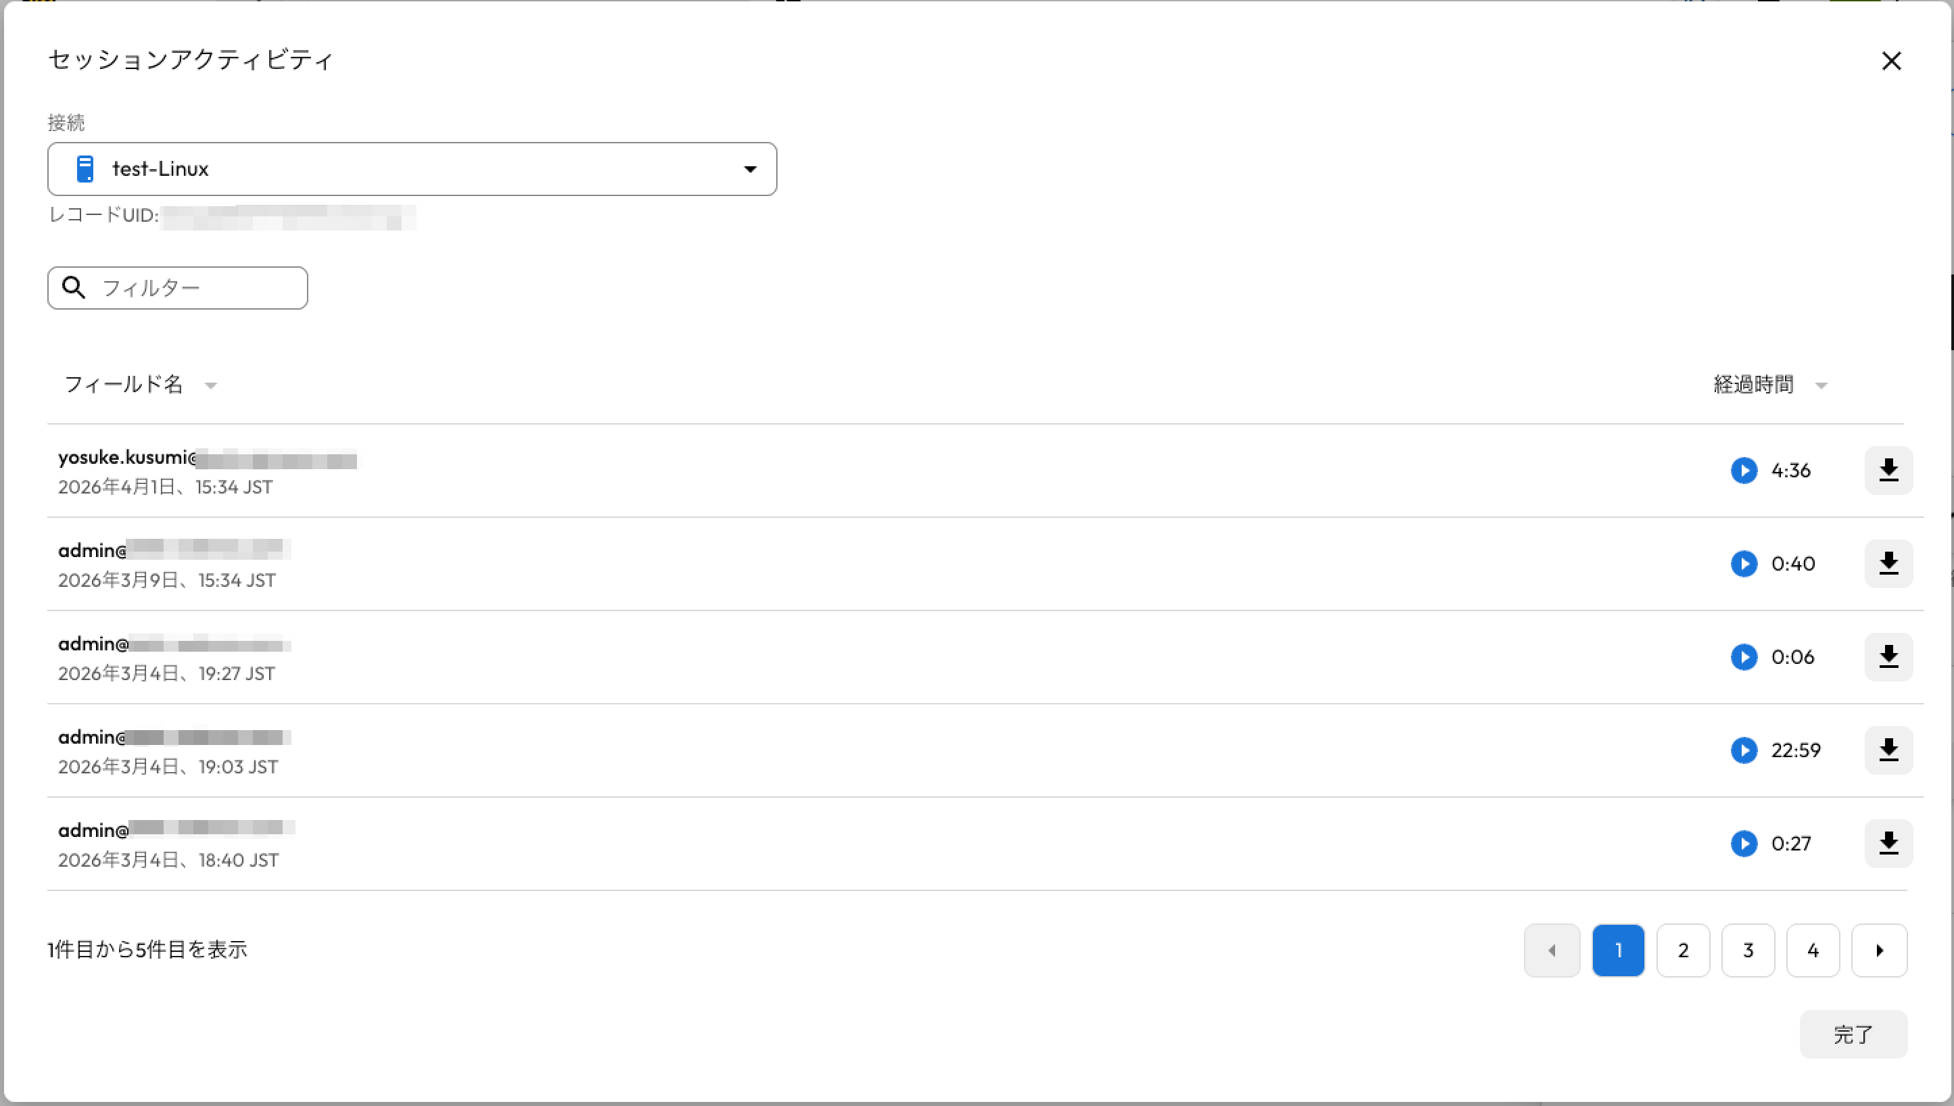
Task: Download the 0:40 session recording
Action: 1888,564
